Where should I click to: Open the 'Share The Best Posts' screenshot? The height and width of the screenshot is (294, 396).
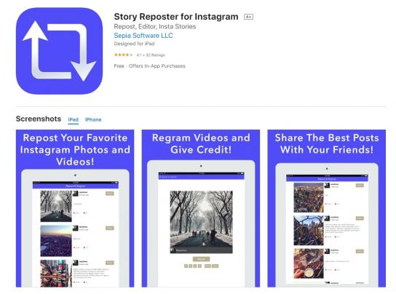pyautogui.click(x=327, y=208)
